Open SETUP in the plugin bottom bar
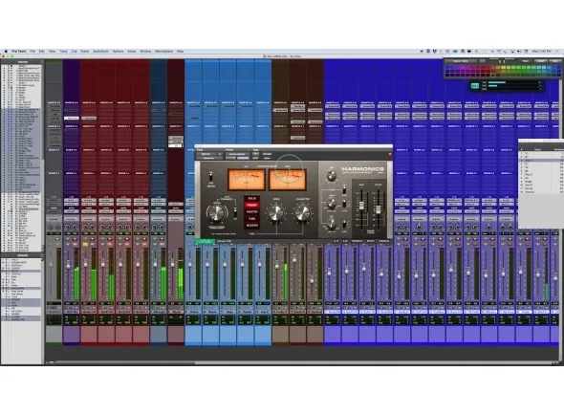 371,241
